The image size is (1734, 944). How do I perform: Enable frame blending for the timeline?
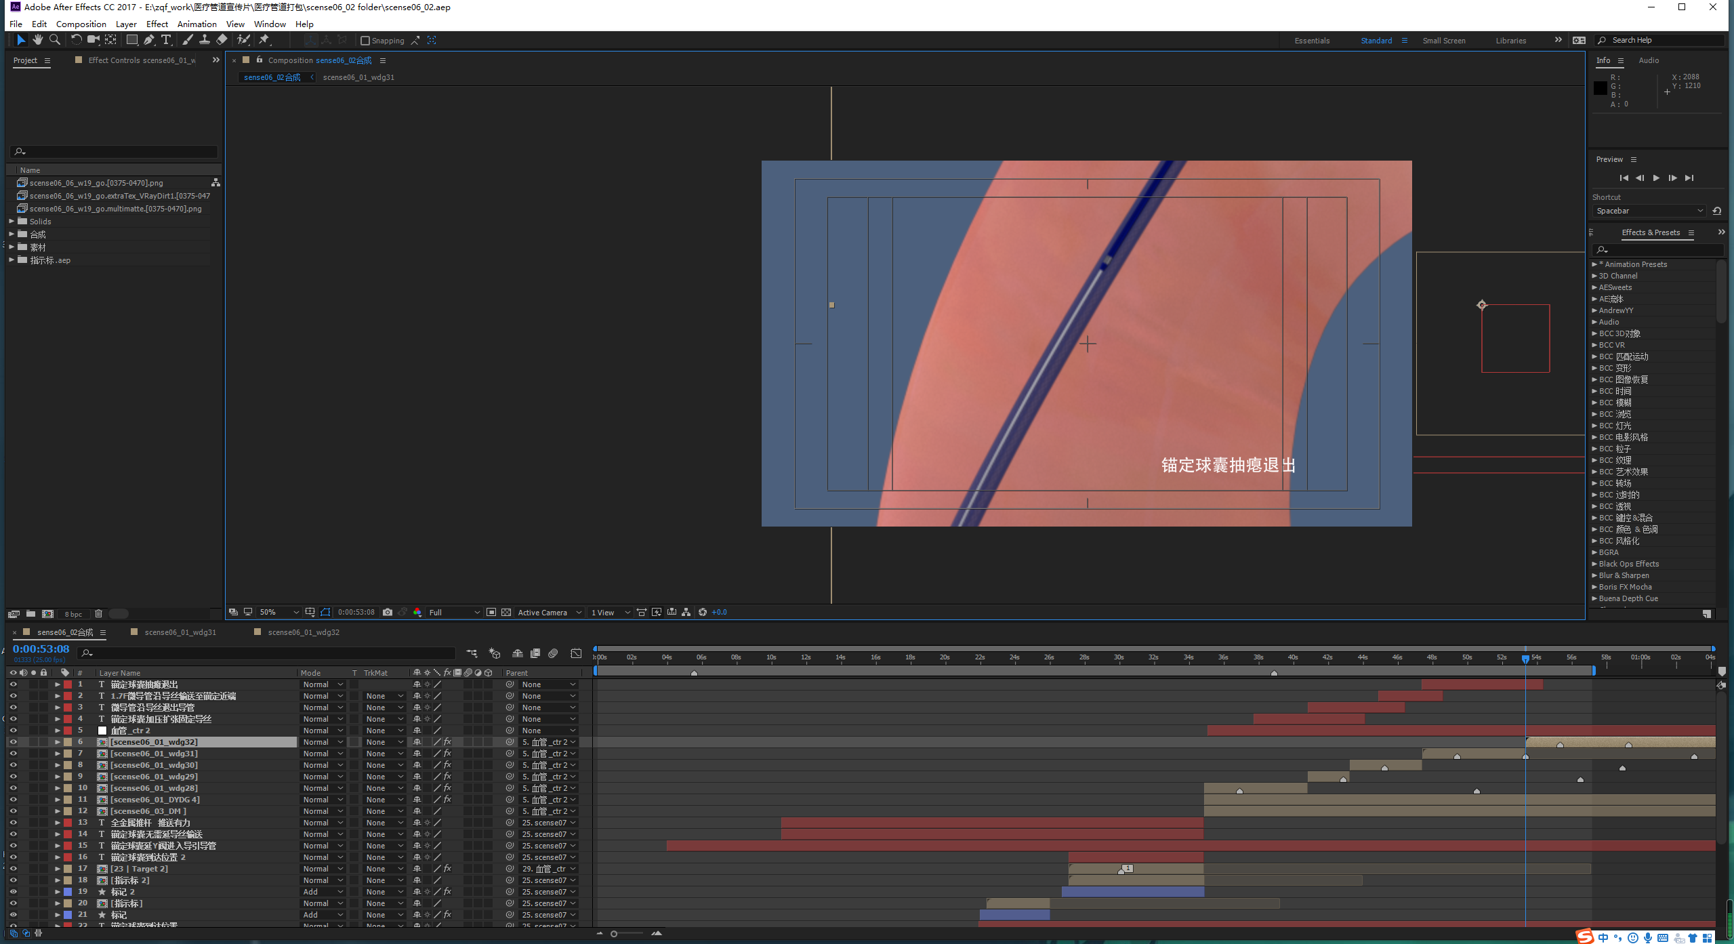pos(535,654)
